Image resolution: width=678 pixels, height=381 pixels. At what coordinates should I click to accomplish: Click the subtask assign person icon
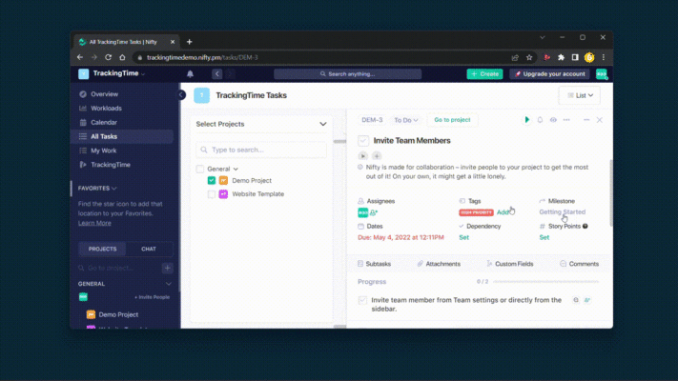point(587,300)
